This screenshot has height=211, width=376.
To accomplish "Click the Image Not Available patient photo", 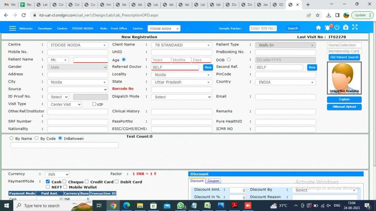I will [344, 77].
